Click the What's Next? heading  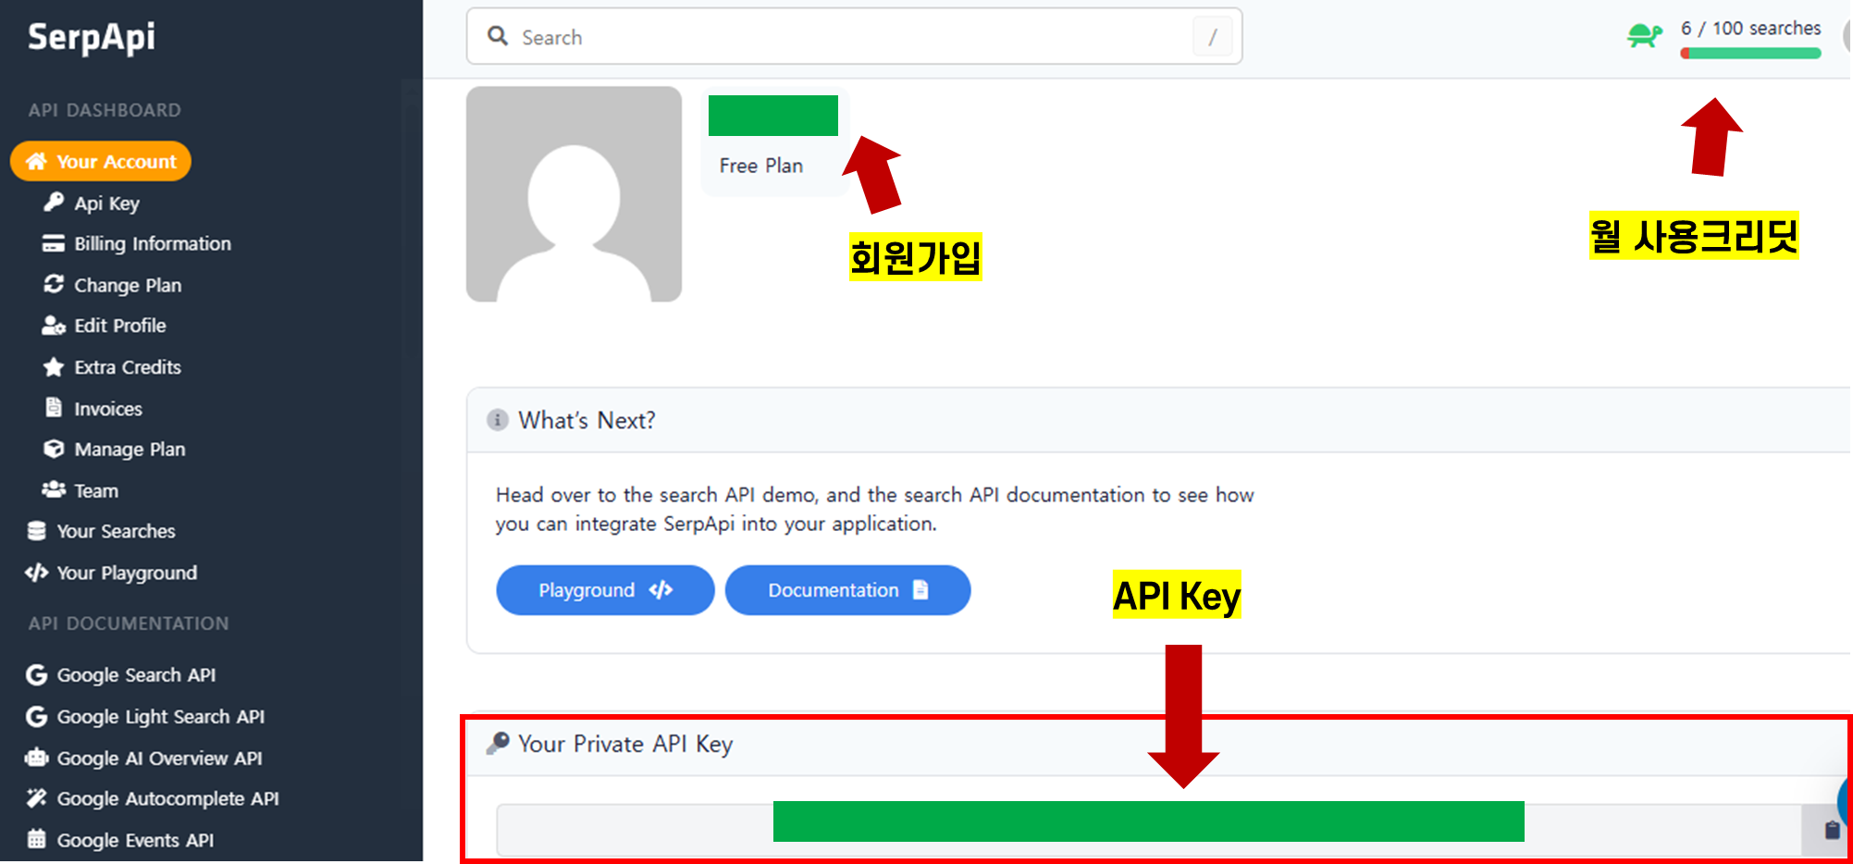[587, 420]
